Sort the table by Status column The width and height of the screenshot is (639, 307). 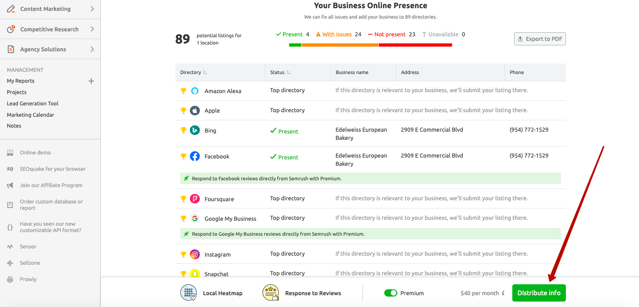[x=288, y=72]
